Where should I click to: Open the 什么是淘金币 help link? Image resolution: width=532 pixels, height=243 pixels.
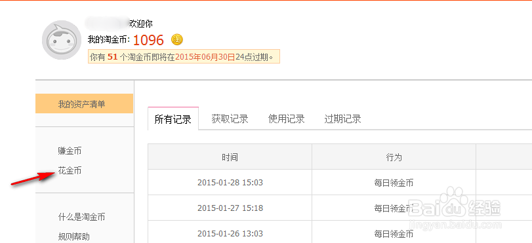pos(81,217)
